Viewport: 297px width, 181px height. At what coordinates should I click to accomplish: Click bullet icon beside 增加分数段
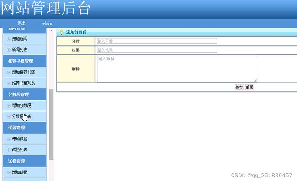tap(9, 106)
